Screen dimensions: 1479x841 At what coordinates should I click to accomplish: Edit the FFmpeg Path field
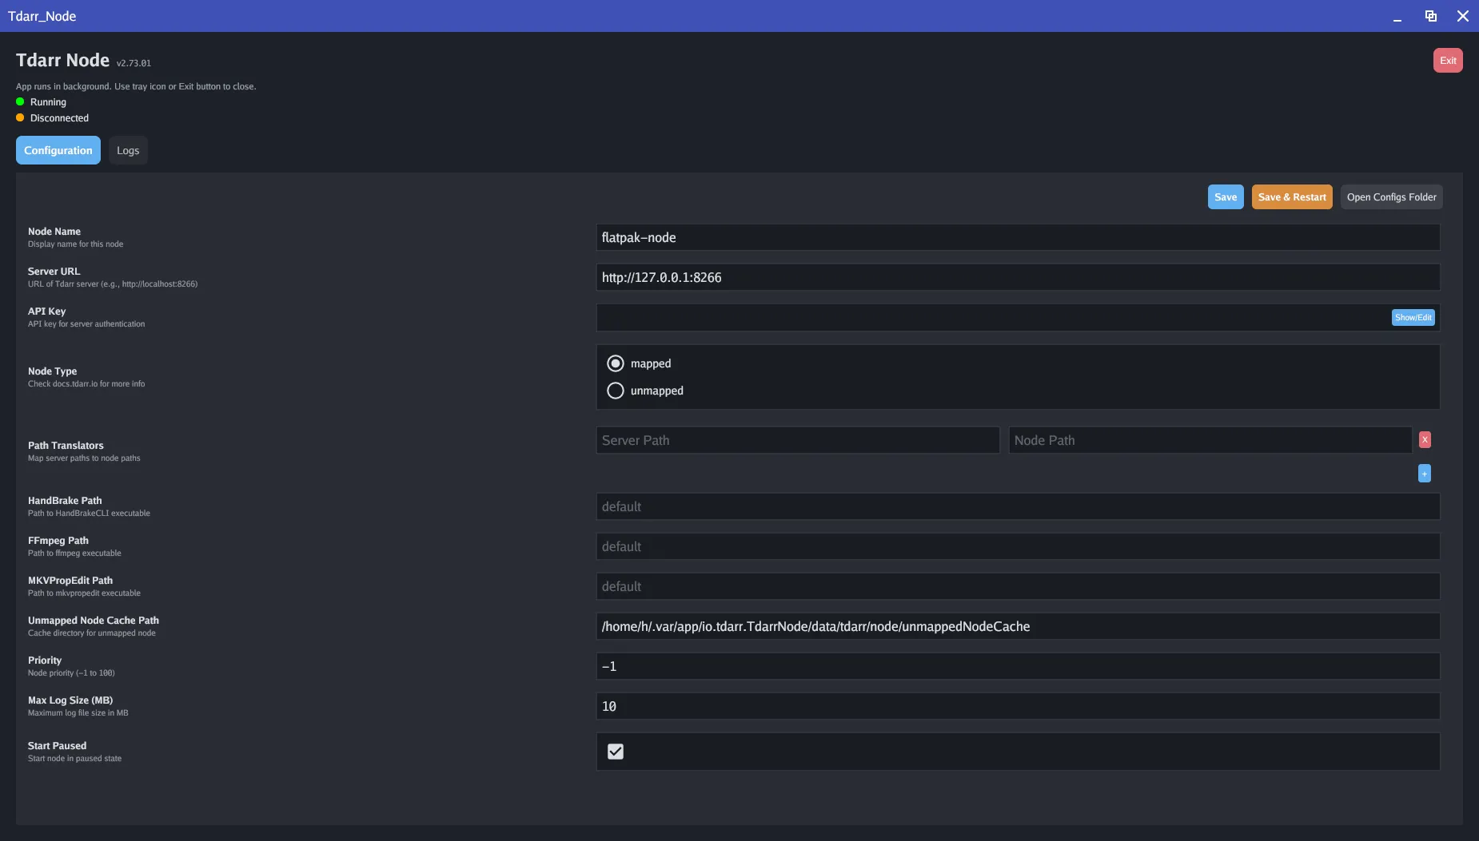(1019, 546)
